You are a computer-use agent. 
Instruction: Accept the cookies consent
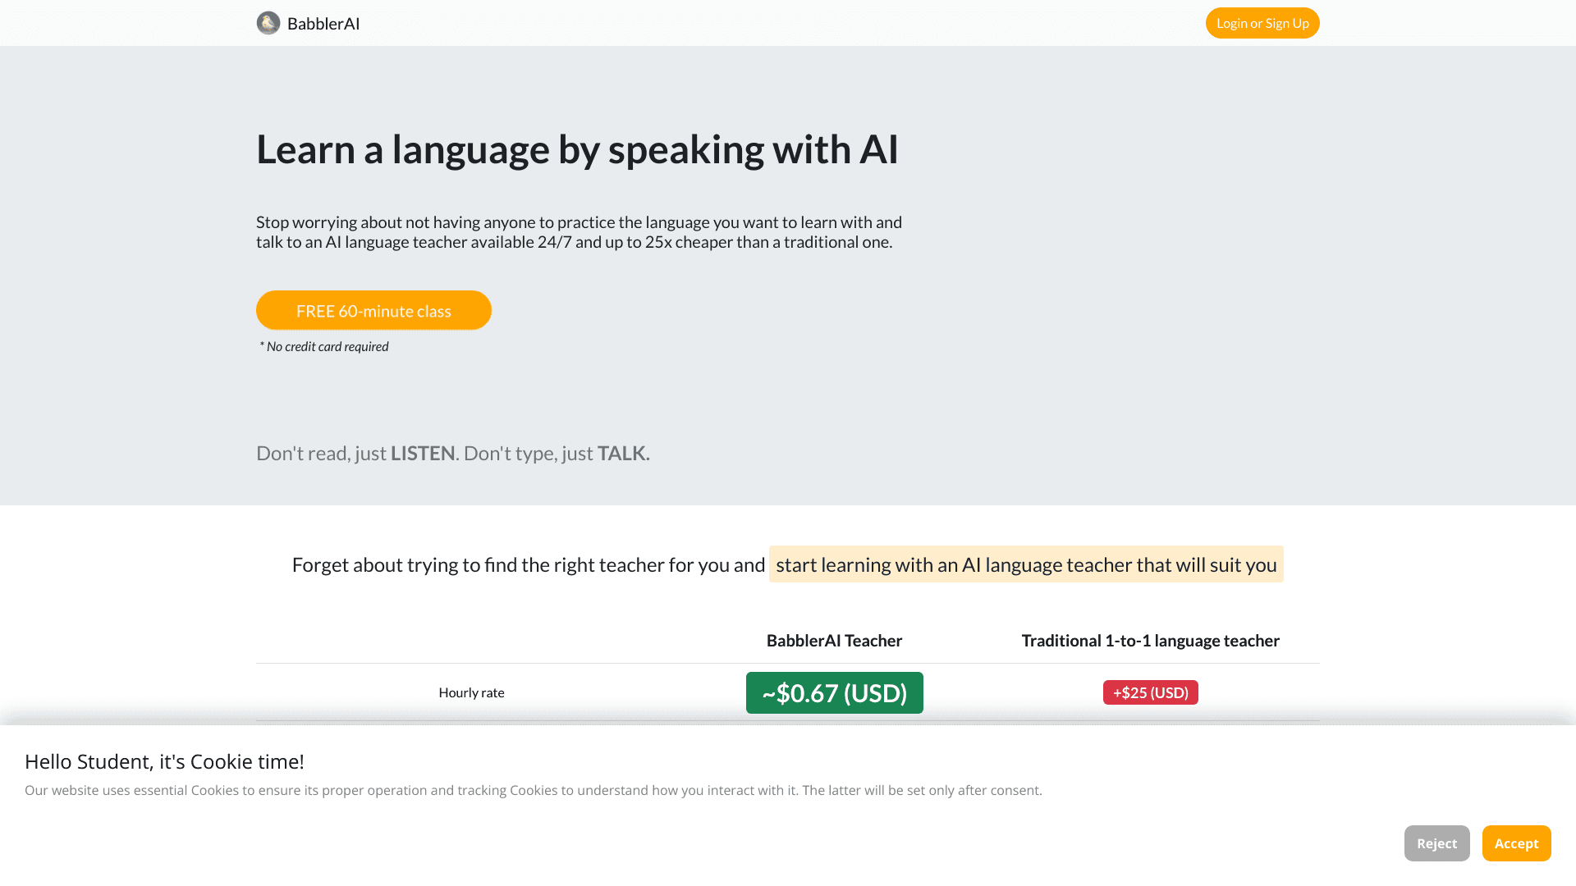tap(1516, 843)
